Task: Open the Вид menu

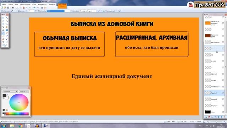Action: point(17,5)
